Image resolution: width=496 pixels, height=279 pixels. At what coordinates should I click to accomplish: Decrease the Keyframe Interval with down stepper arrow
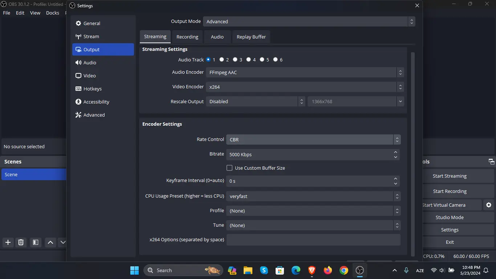pos(395,183)
